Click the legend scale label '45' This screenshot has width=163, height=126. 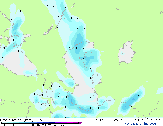(x=74, y=125)
